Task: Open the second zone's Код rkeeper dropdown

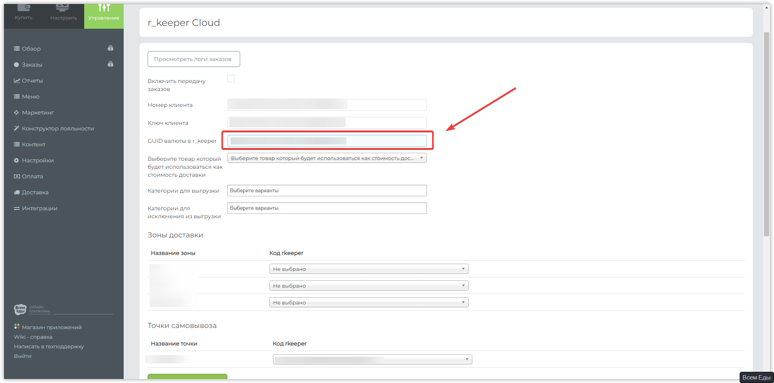Action: click(369, 286)
